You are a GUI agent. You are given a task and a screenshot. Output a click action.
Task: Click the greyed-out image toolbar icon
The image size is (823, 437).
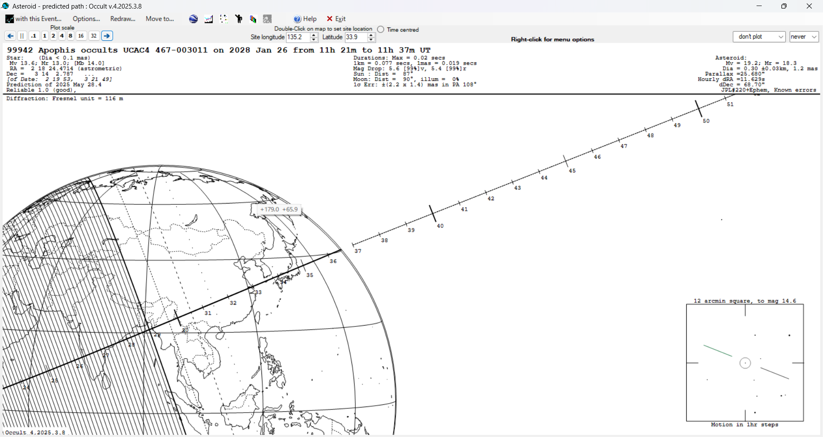(x=267, y=19)
